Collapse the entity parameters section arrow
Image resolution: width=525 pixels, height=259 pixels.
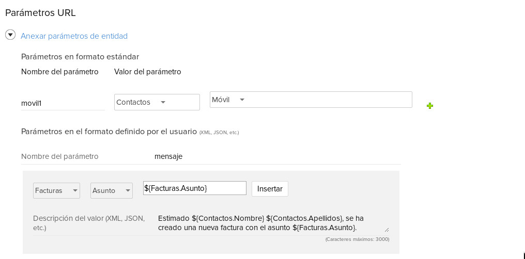click(10, 35)
